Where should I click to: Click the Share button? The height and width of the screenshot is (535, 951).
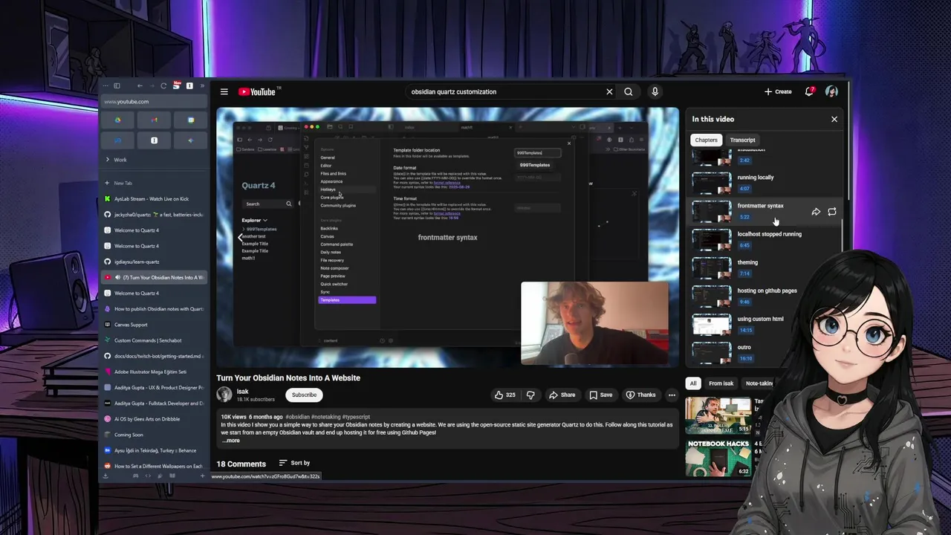[x=562, y=395]
